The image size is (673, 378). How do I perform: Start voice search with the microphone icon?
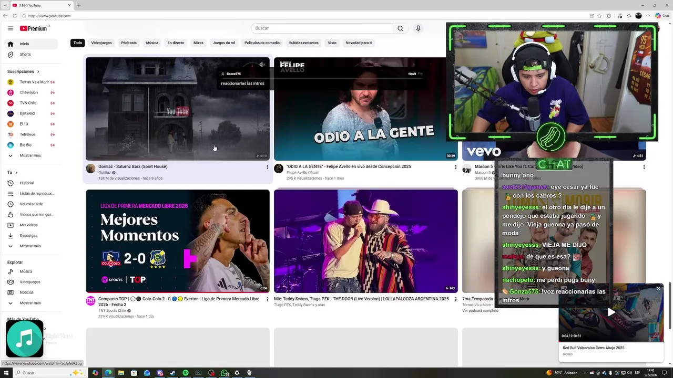[x=418, y=28]
